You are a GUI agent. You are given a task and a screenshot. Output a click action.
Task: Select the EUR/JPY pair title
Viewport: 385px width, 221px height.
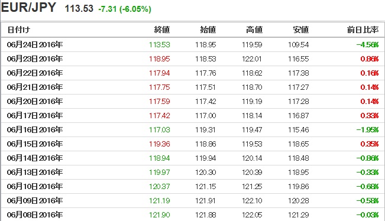point(28,7)
